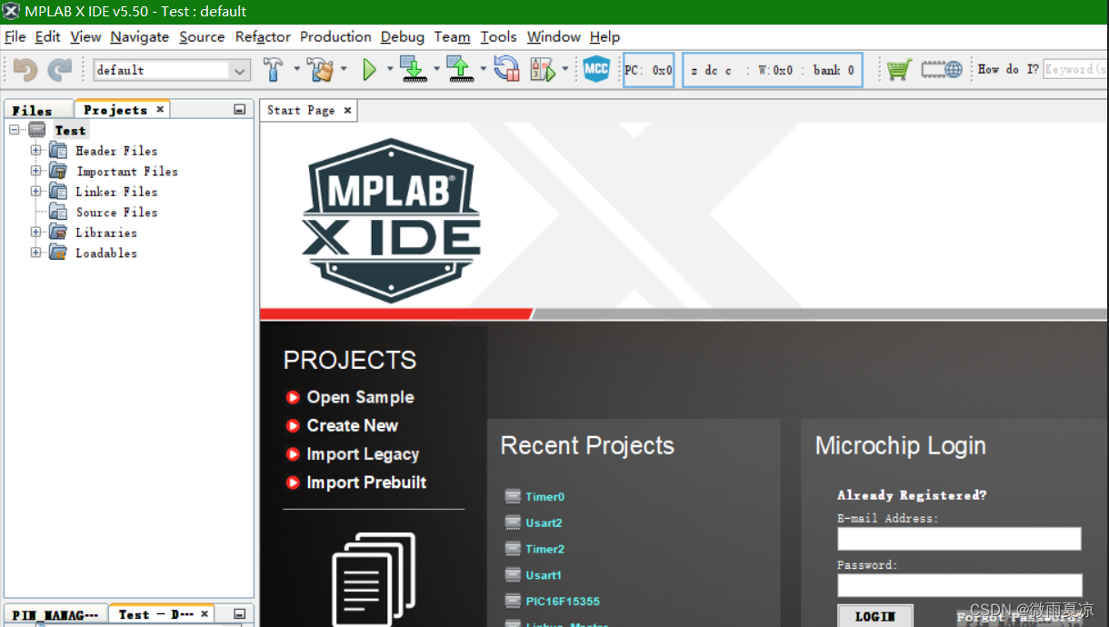
Task: Click the Source Files folder icon
Action: pyautogui.click(x=58, y=212)
